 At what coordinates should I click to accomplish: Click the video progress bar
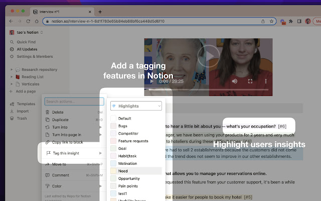click(x=209, y=89)
